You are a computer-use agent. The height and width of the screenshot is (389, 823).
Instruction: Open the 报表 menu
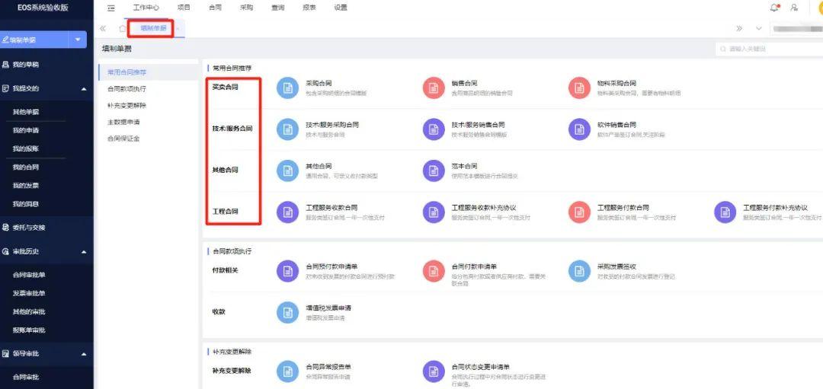309,8
